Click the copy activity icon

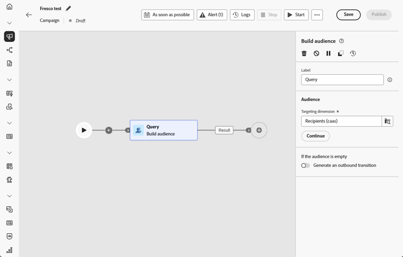point(341,54)
